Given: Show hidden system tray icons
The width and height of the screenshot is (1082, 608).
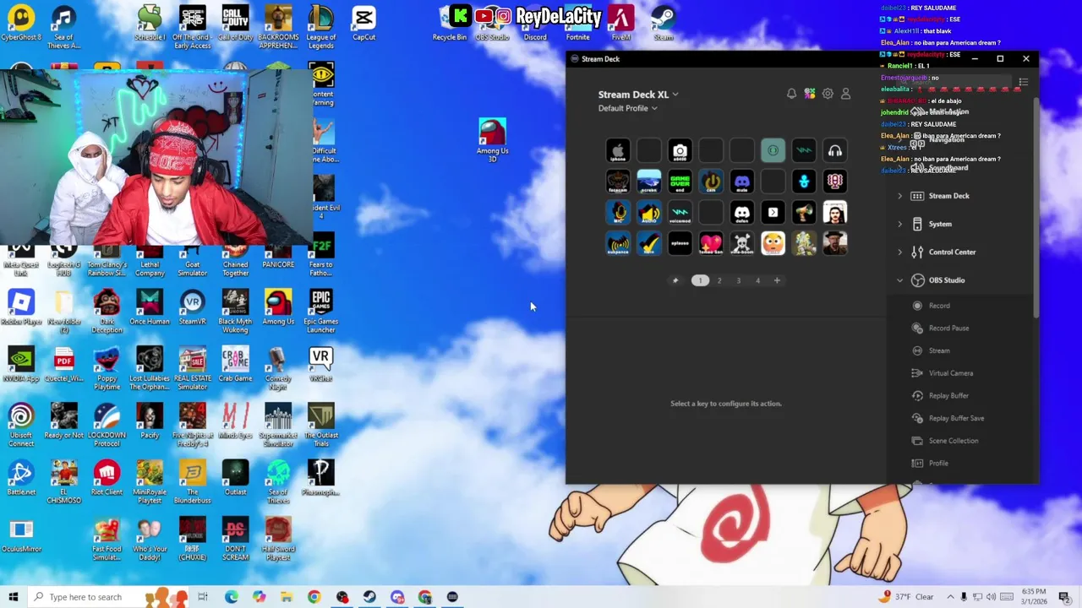Looking at the screenshot, I should click(950, 597).
